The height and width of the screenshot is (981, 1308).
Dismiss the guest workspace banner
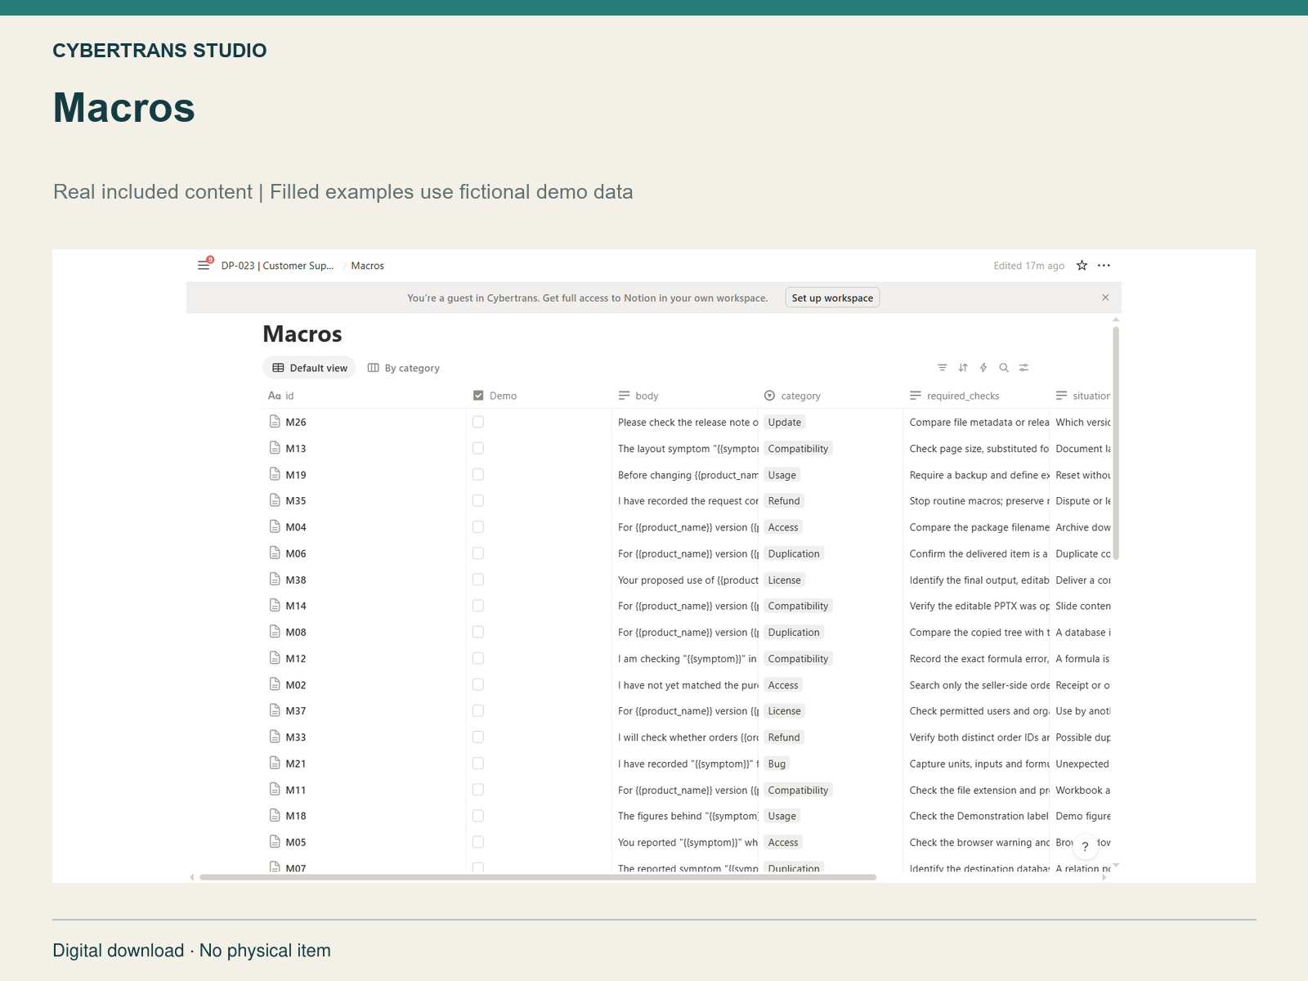[1105, 298]
